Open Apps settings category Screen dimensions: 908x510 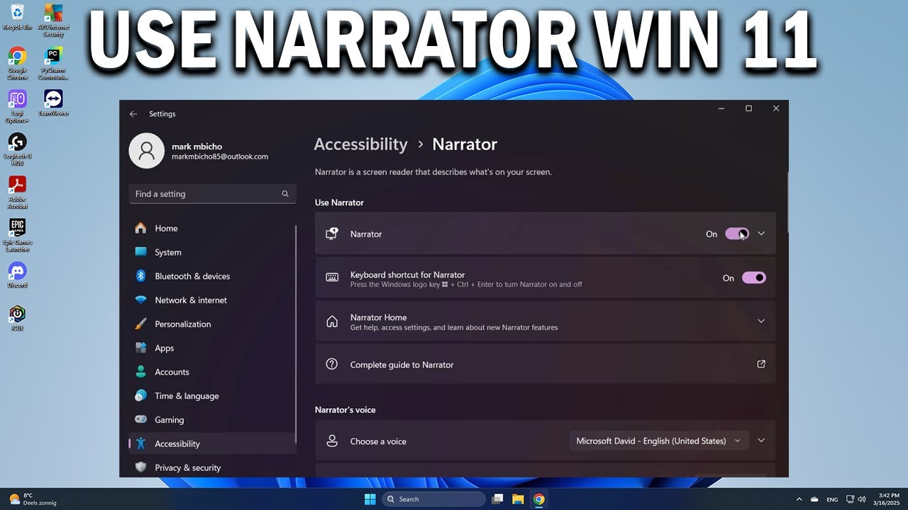(212, 348)
